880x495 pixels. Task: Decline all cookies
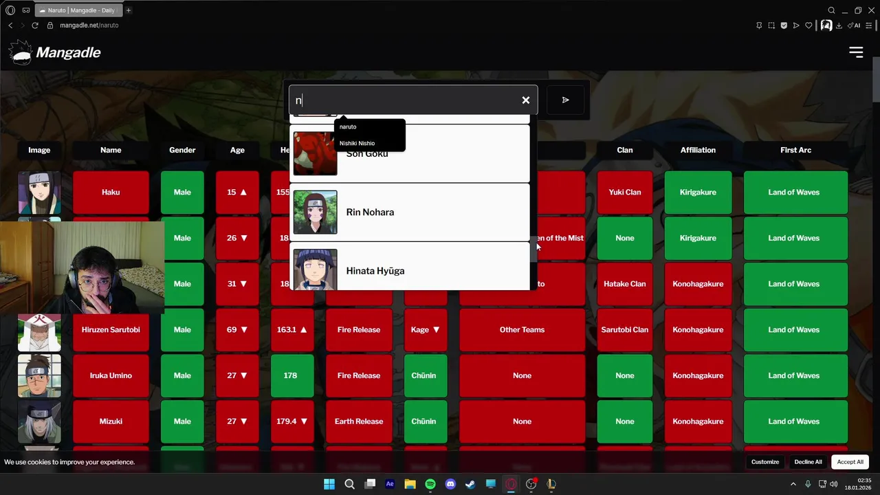coord(808,462)
